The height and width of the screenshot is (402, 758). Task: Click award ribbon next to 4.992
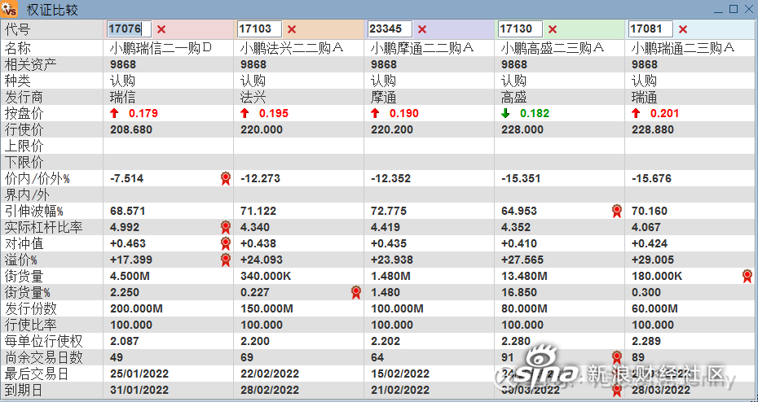click(225, 227)
